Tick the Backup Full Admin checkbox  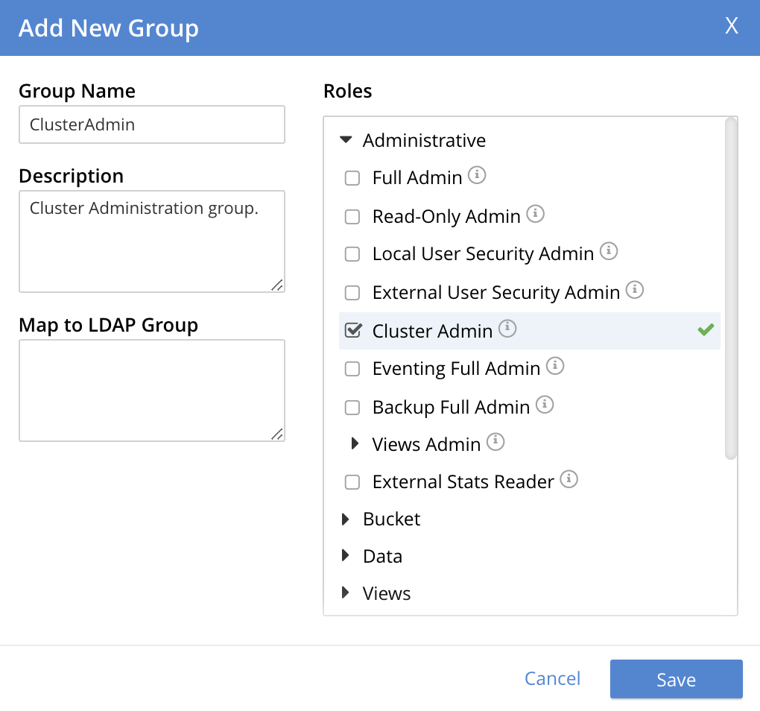(352, 408)
